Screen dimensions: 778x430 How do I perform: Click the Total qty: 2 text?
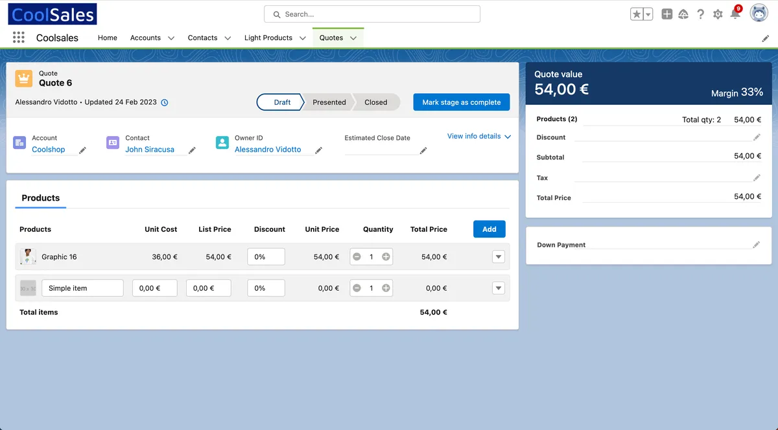(701, 120)
